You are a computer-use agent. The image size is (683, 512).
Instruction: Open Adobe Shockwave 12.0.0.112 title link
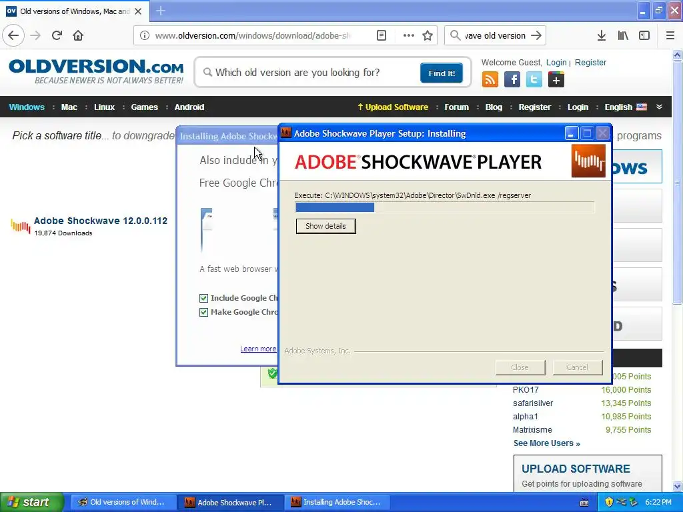click(x=101, y=221)
